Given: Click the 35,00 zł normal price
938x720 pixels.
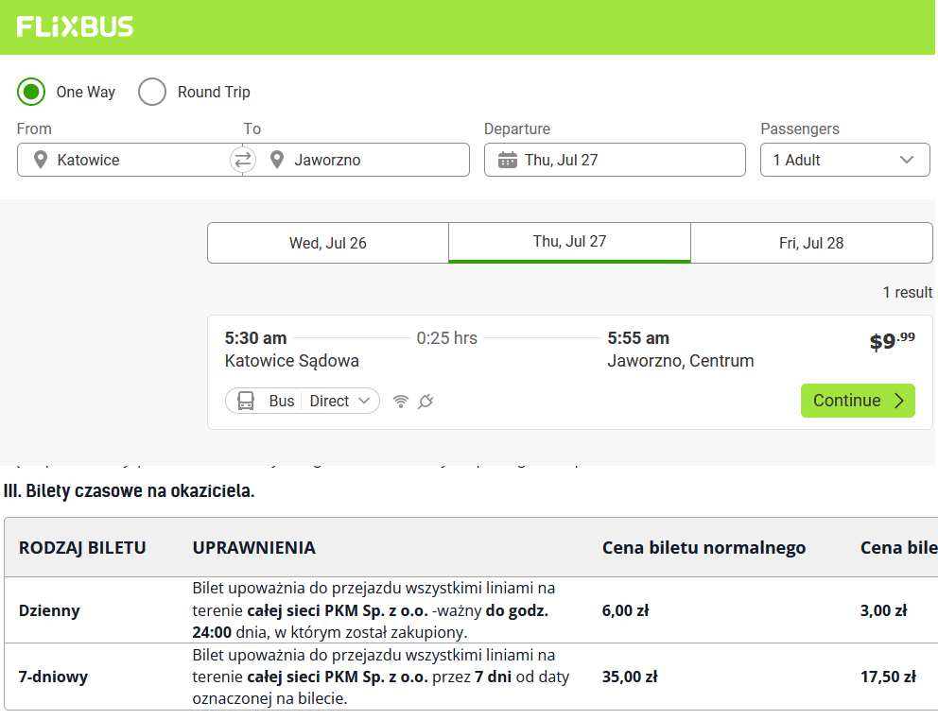Looking at the screenshot, I should point(630,677).
